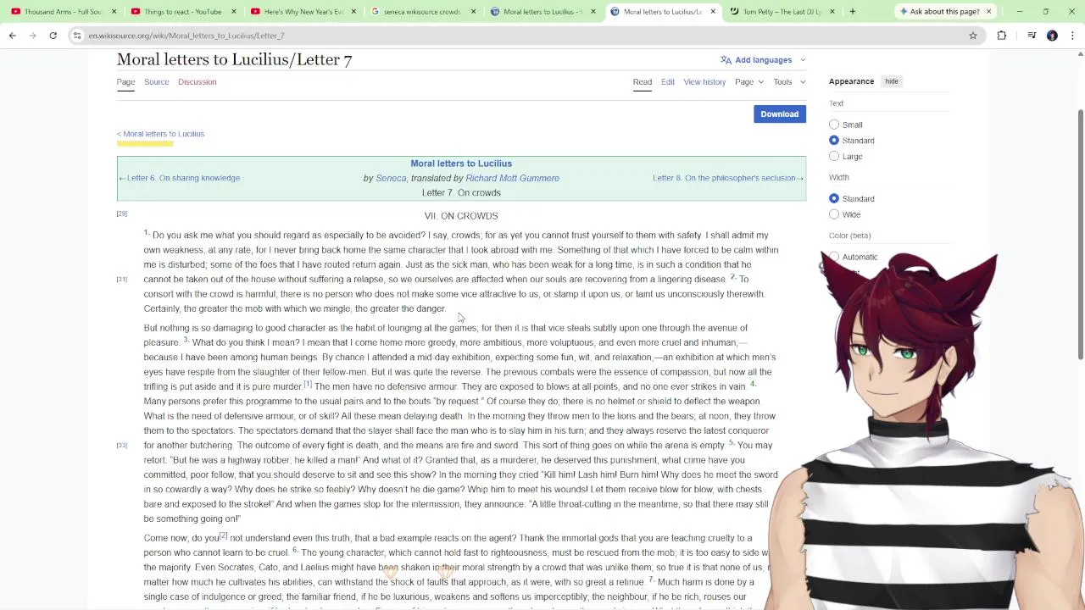Reload the page with the refresh icon
Screen dimensions: 1085x610
click(53, 36)
